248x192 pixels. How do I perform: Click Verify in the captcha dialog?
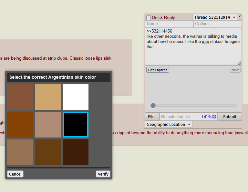coord(103,174)
